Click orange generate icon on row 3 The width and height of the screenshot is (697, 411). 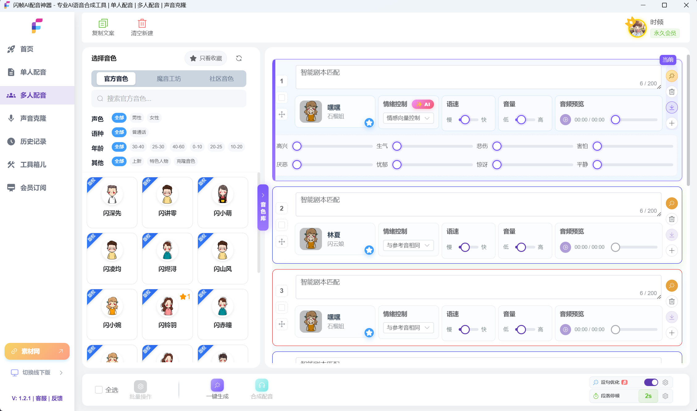coord(671,286)
